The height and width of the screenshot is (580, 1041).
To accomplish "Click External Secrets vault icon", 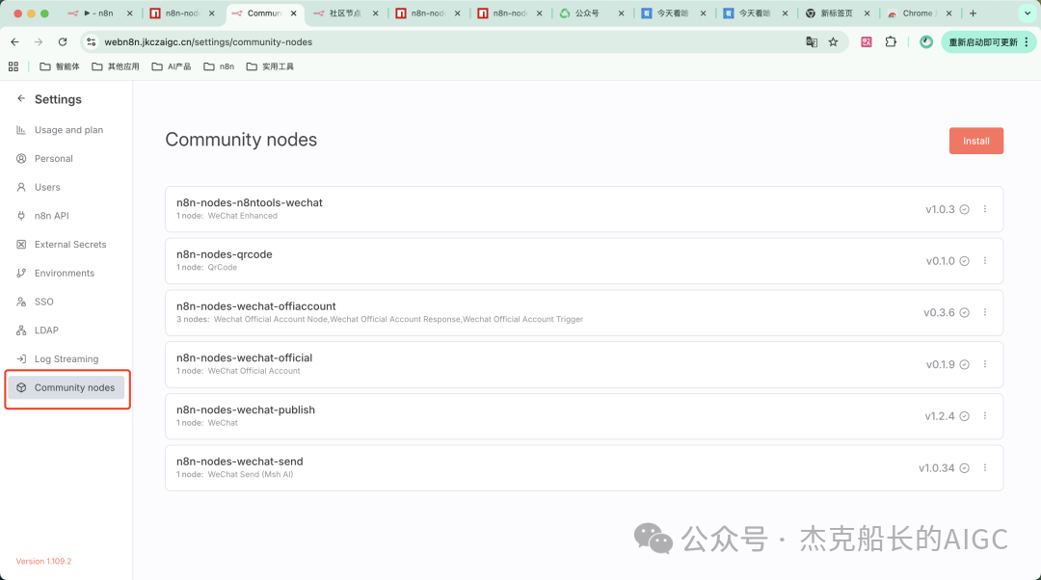I will [x=21, y=244].
